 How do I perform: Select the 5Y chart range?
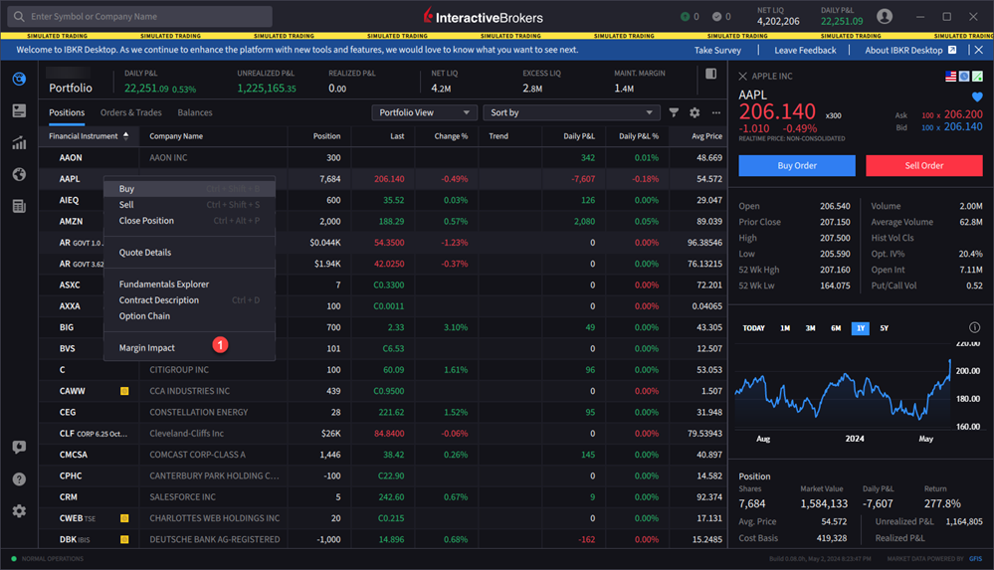[x=884, y=328]
